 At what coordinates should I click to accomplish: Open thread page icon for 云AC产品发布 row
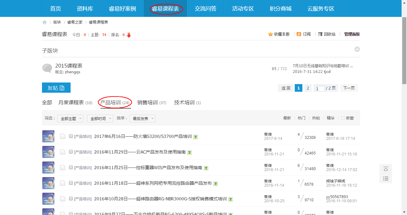coord(63,152)
